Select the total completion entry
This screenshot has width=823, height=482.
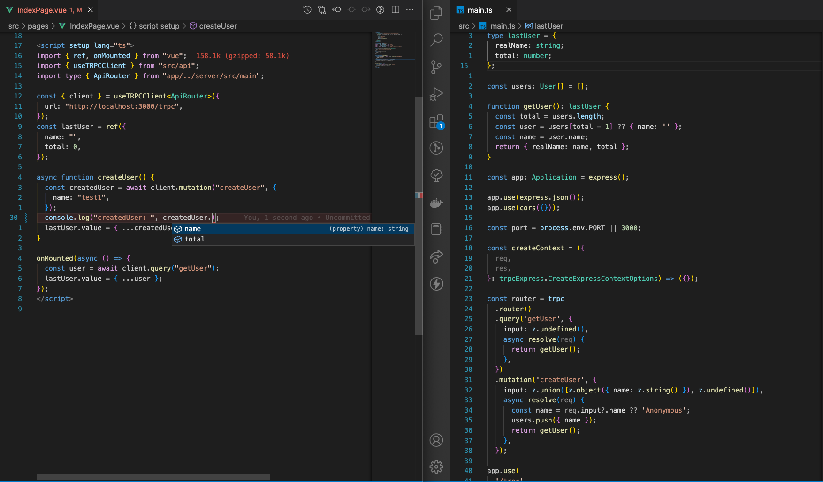tap(194, 239)
